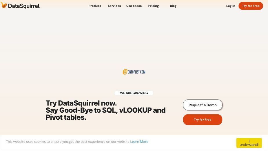
Task: Click the cookie notice message text
Action: click(68, 142)
